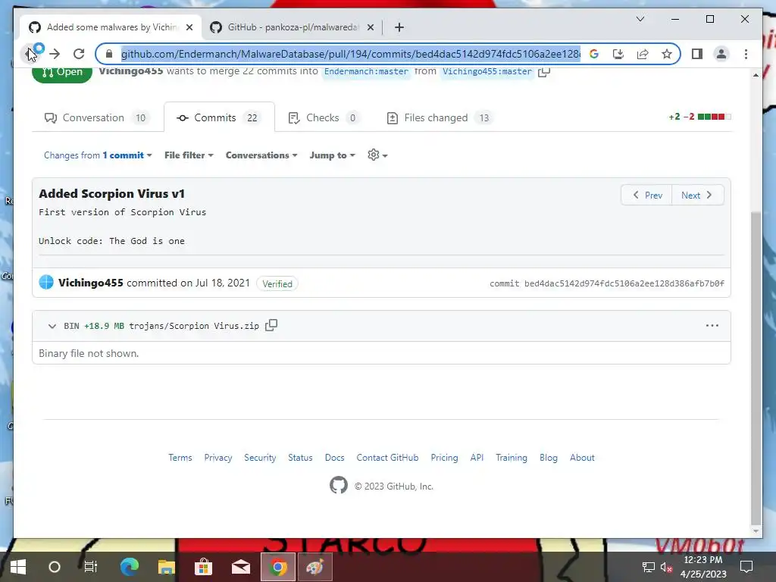Go to Next commit

click(697, 195)
